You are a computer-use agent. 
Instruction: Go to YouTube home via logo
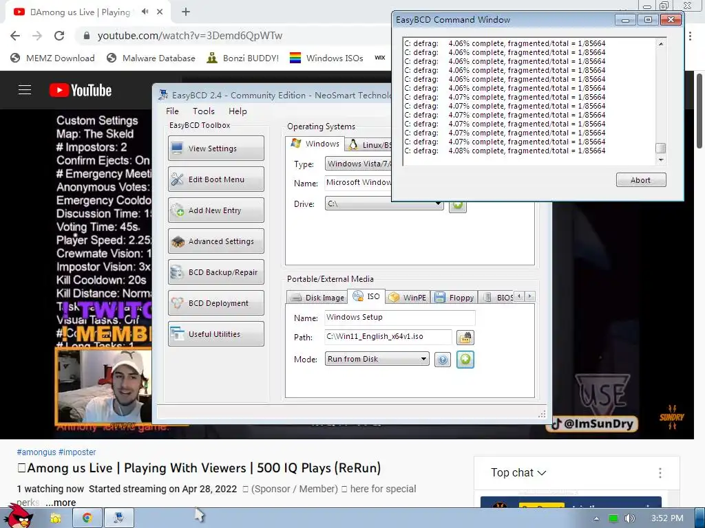point(81,90)
